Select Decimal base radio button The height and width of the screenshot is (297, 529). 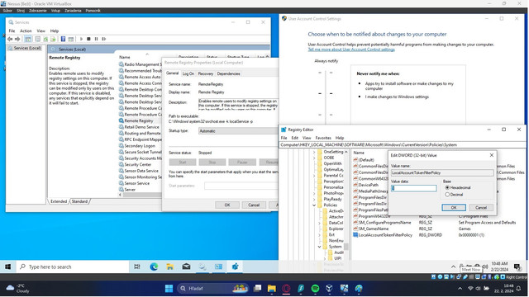tap(447, 195)
